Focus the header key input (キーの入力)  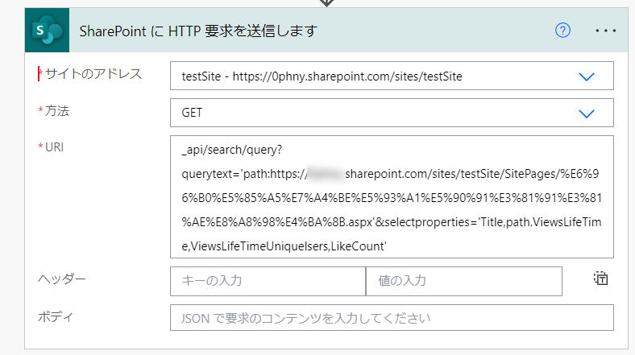click(268, 281)
